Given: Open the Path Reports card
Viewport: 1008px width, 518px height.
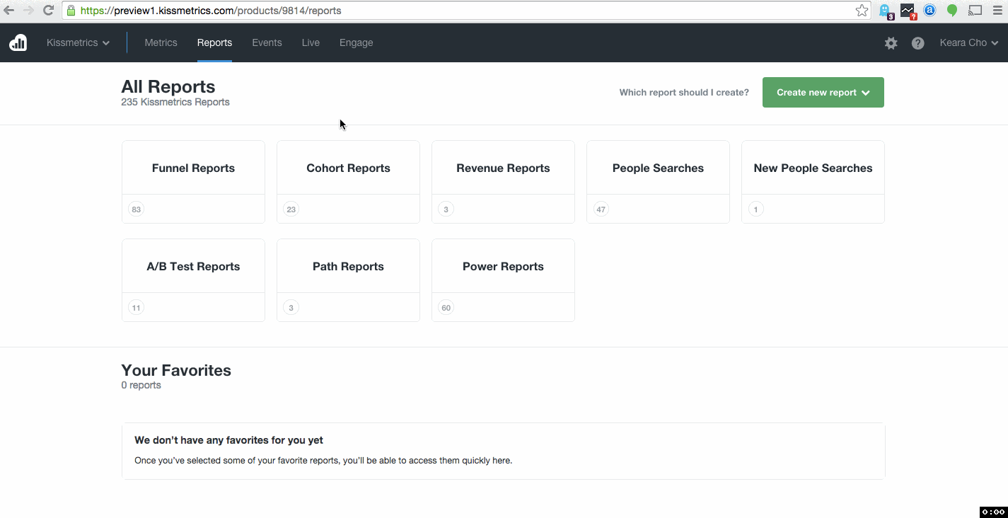Looking at the screenshot, I should pos(348,280).
